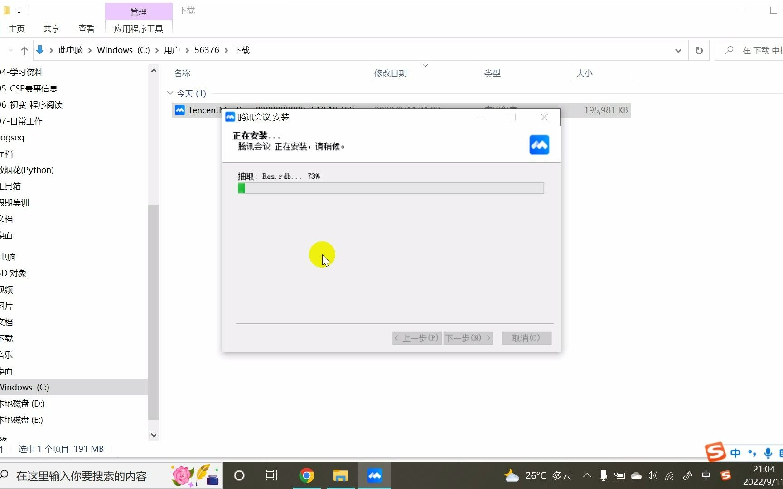Show hidden system tray icons
Image resolution: width=783 pixels, height=489 pixels.
tap(587, 475)
